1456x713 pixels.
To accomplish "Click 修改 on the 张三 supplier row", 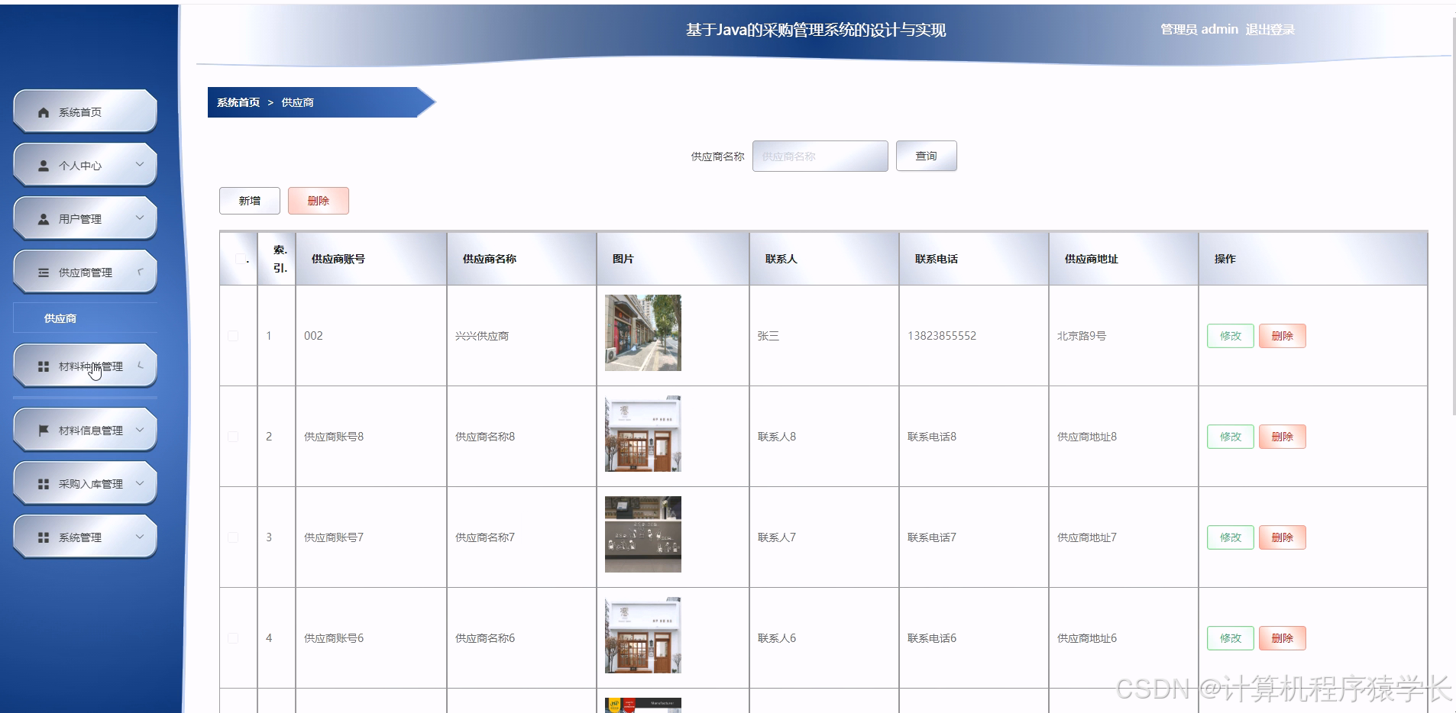I will (x=1230, y=335).
